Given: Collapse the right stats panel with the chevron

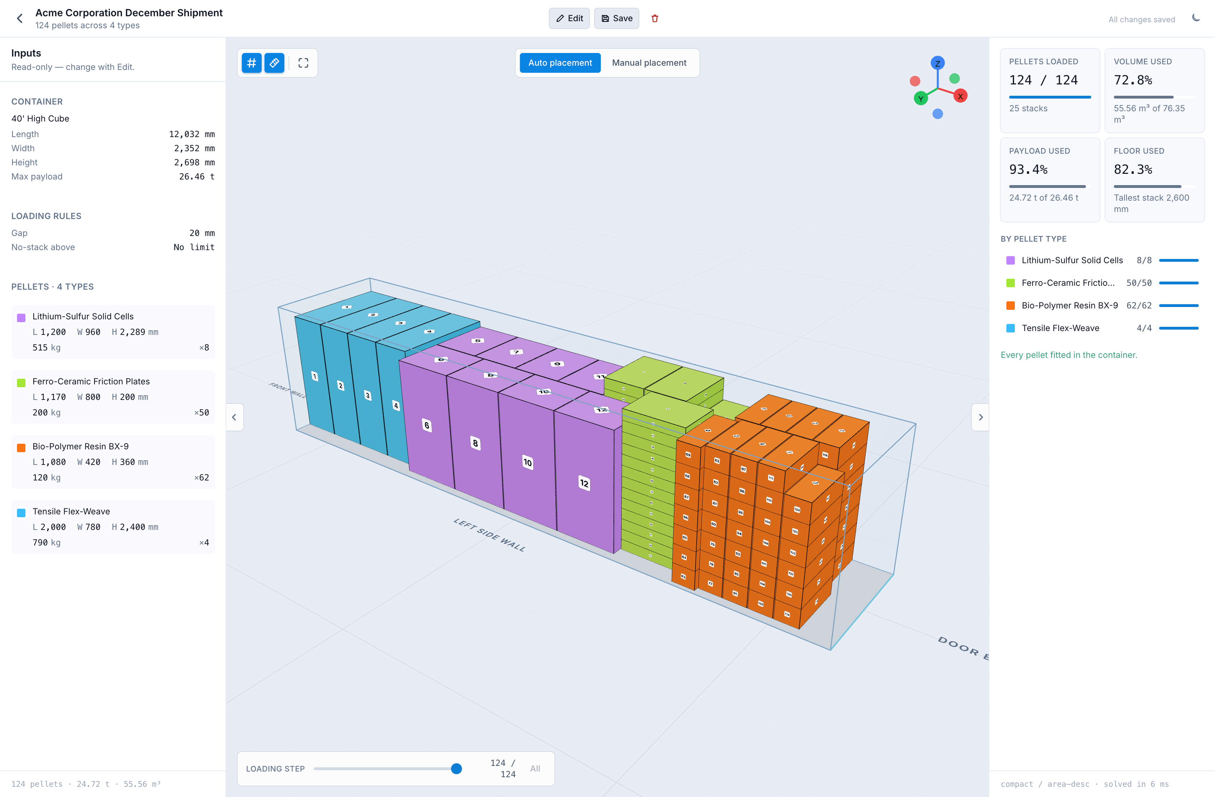Looking at the screenshot, I should point(980,417).
